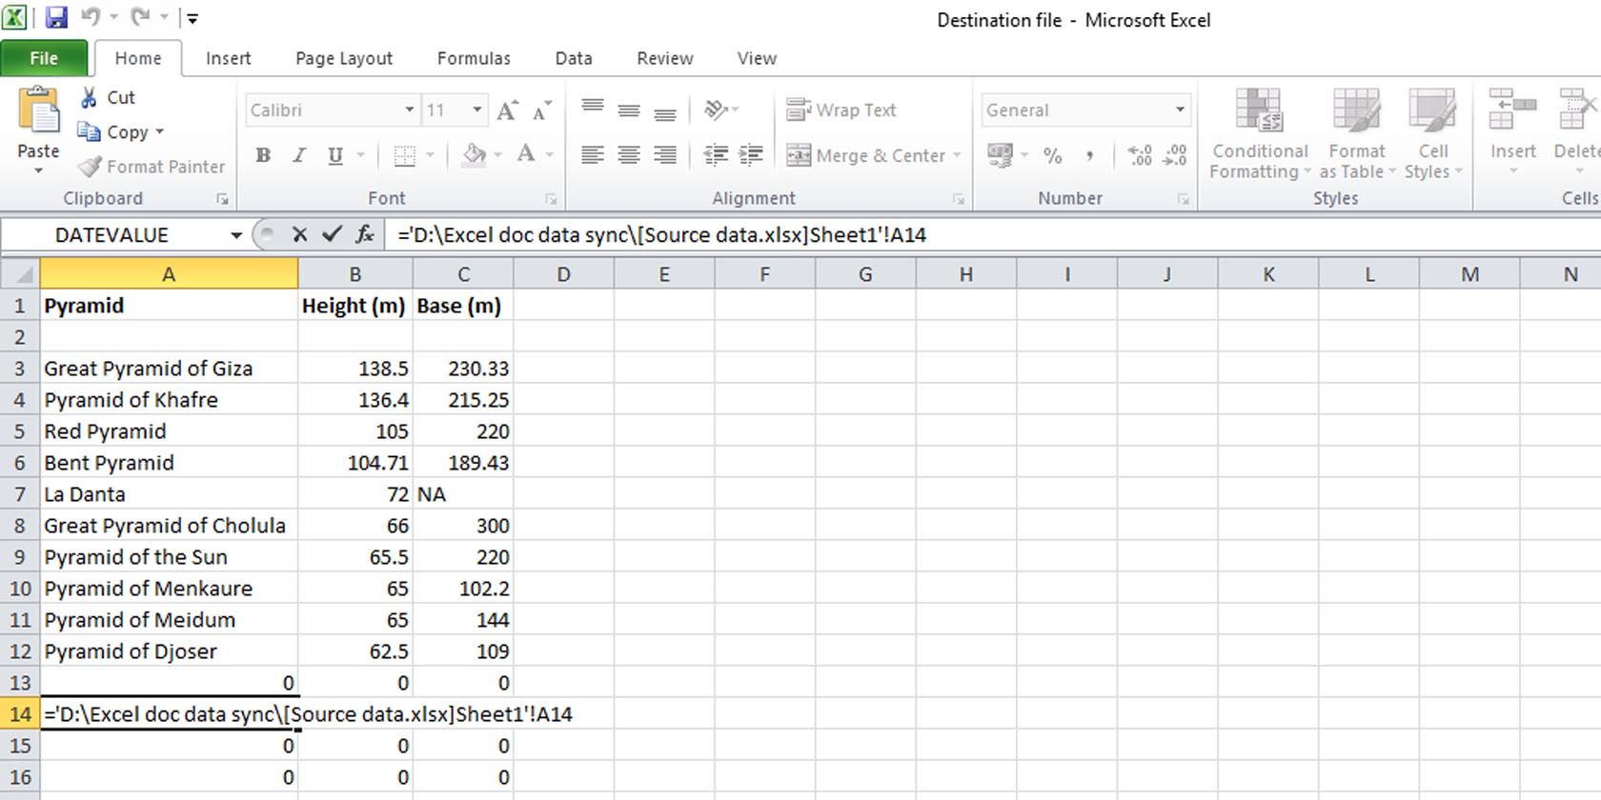Expand the Name Box dropdown arrow
The height and width of the screenshot is (800, 1601).
pos(235,235)
